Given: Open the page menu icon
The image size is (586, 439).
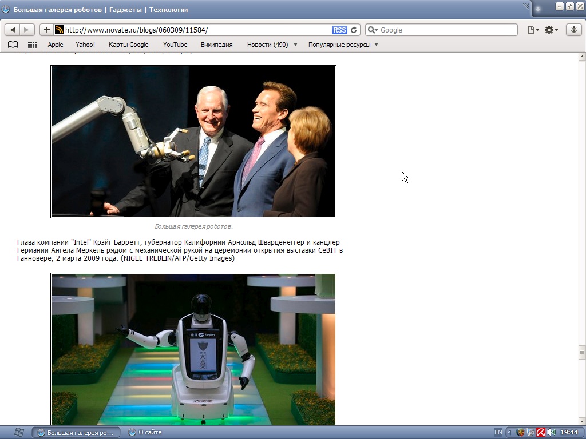Looking at the screenshot, I should click(x=533, y=30).
